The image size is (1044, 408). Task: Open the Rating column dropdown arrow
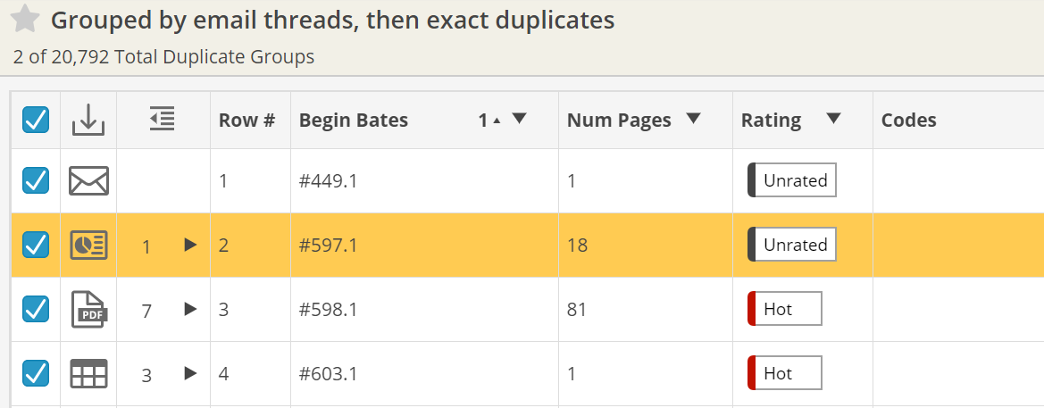click(833, 119)
